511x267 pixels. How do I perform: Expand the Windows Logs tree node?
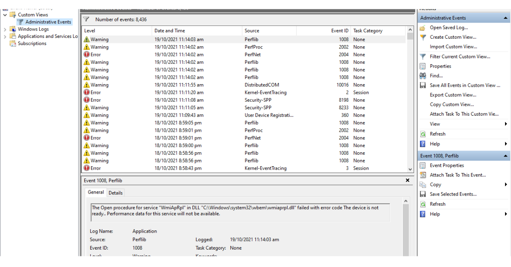tap(5, 29)
